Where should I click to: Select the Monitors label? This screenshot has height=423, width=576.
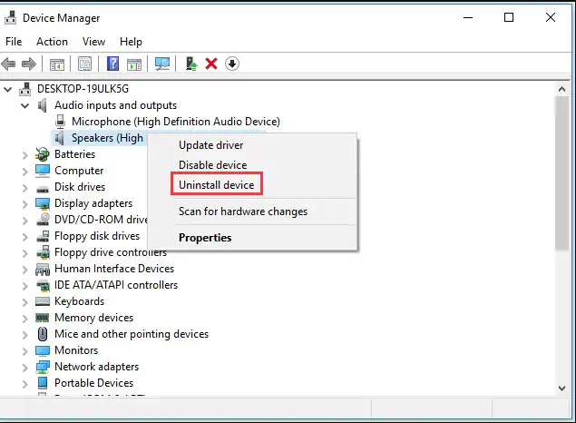click(76, 350)
